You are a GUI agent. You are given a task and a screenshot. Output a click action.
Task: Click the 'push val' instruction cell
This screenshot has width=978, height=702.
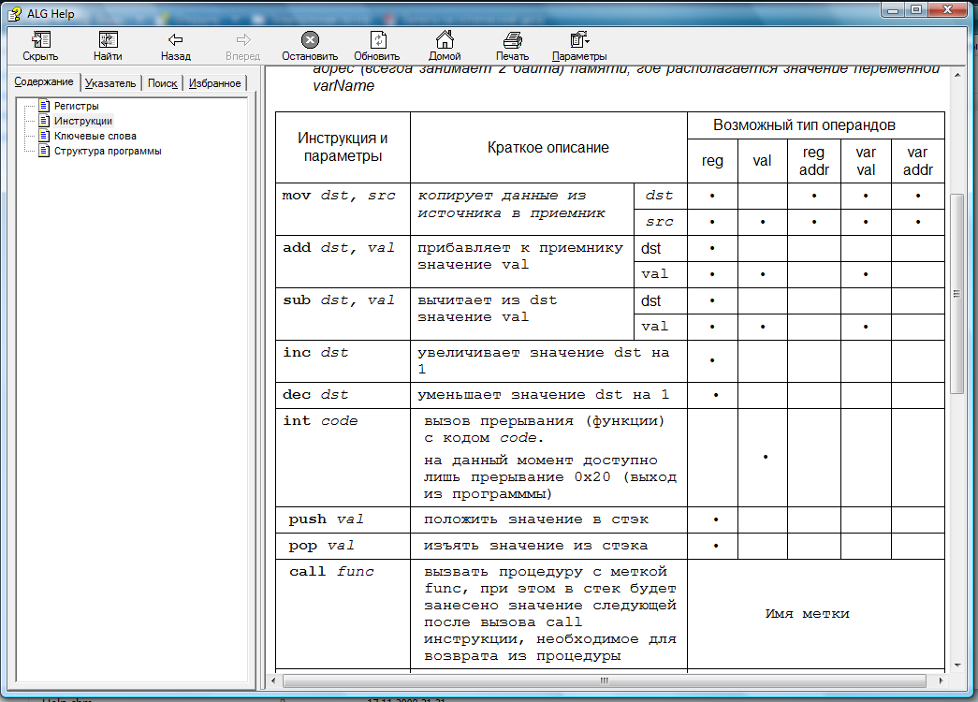pyautogui.click(x=343, y=519)
